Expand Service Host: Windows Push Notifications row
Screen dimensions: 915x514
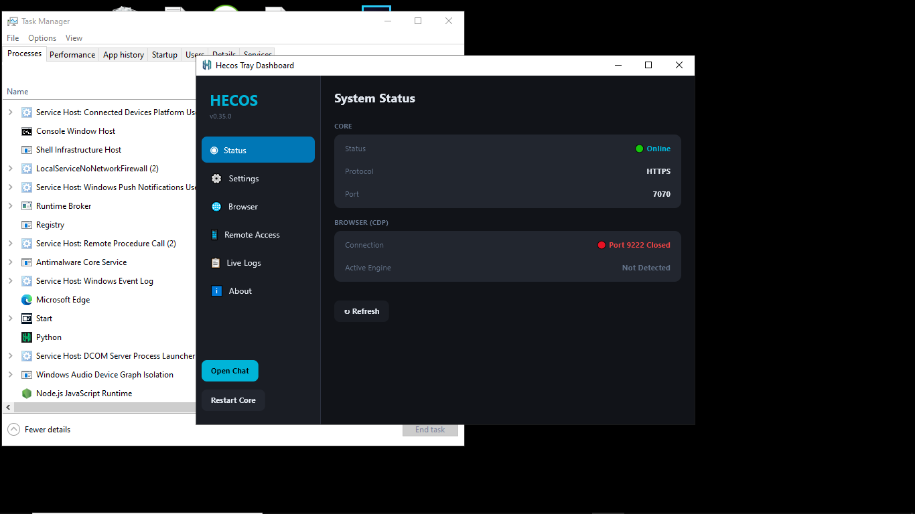click(10, 187)
